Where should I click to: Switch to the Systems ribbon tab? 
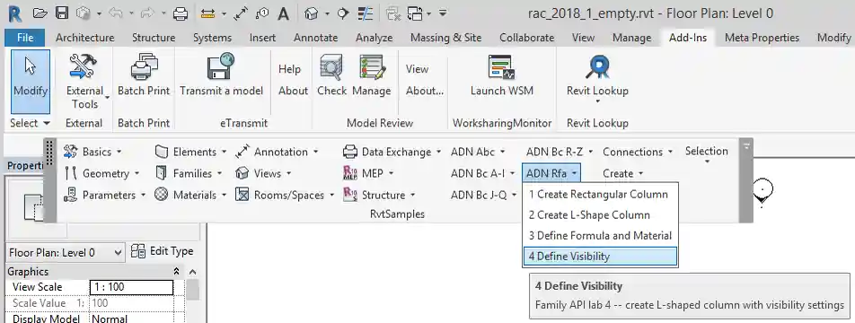tap(212, 38)
